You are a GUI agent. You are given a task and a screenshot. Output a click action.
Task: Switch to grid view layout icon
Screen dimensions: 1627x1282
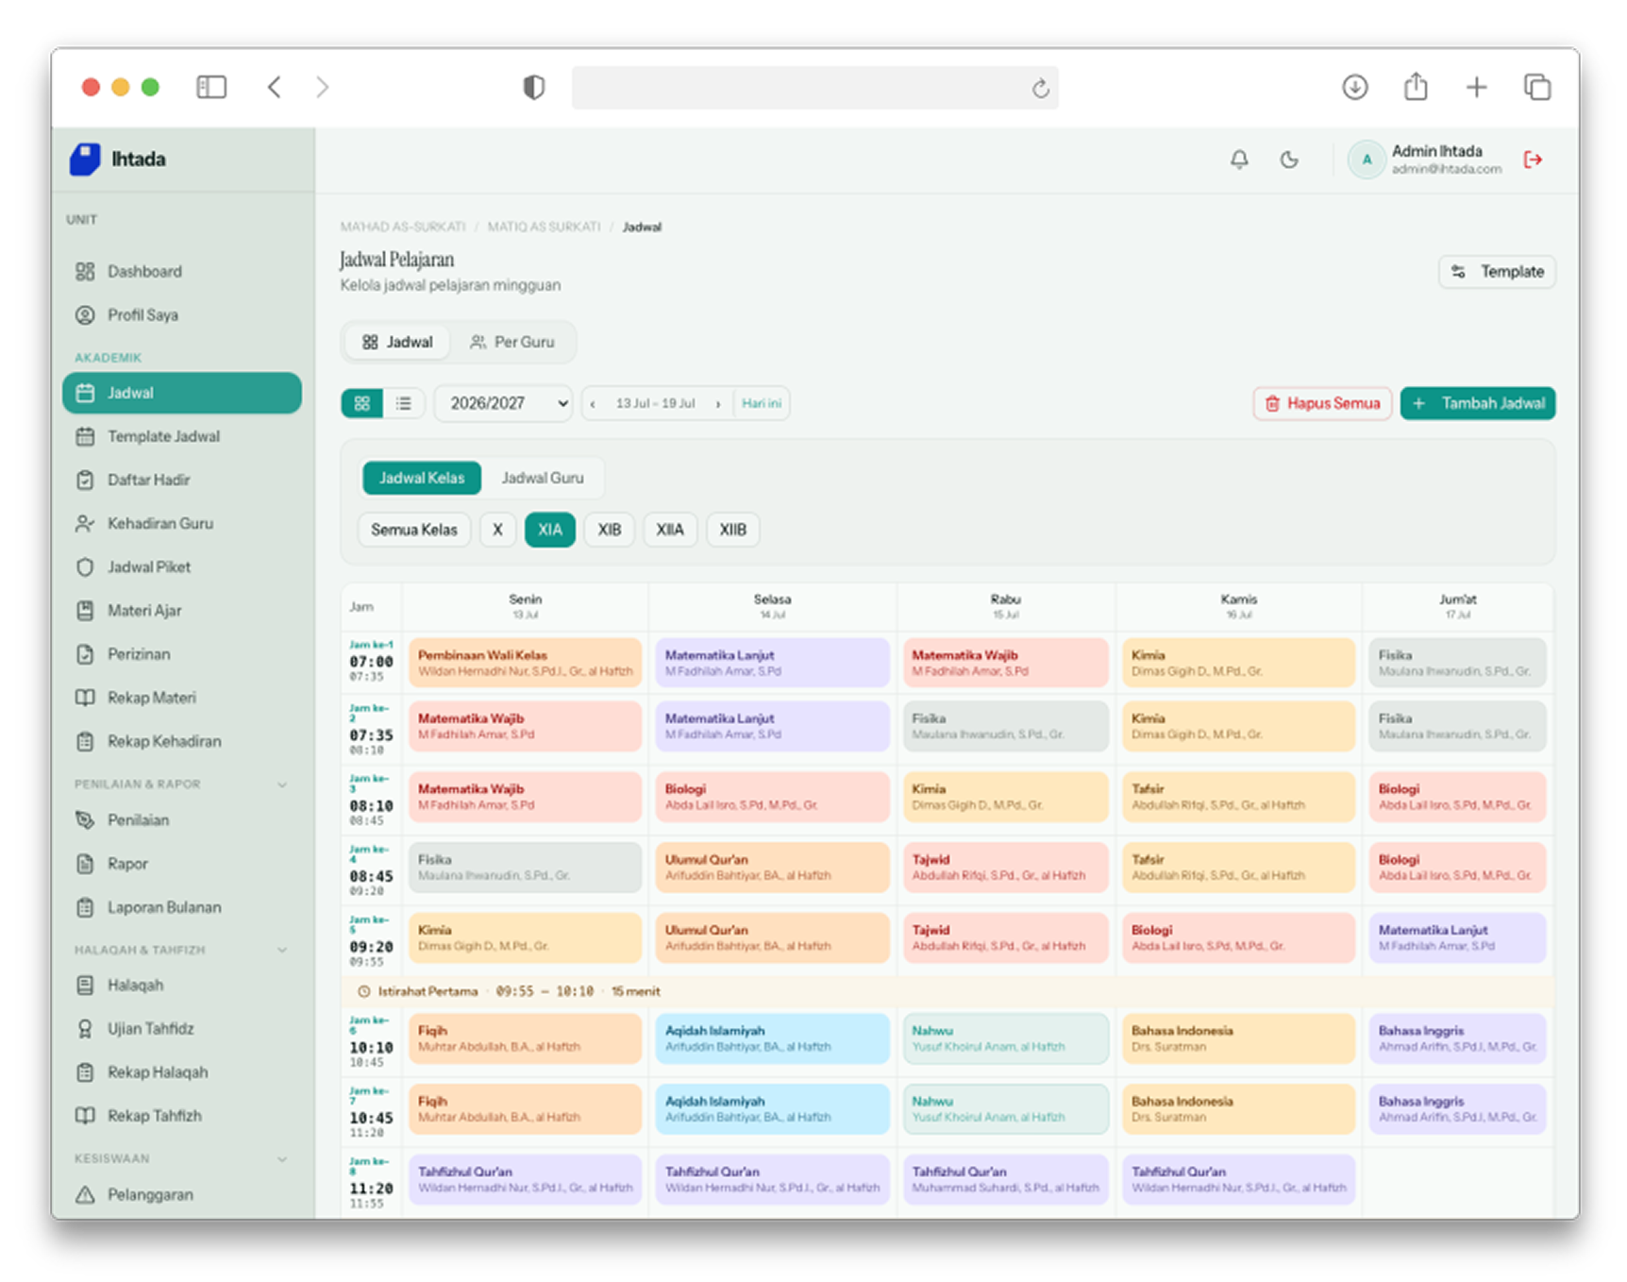(361, 403)
